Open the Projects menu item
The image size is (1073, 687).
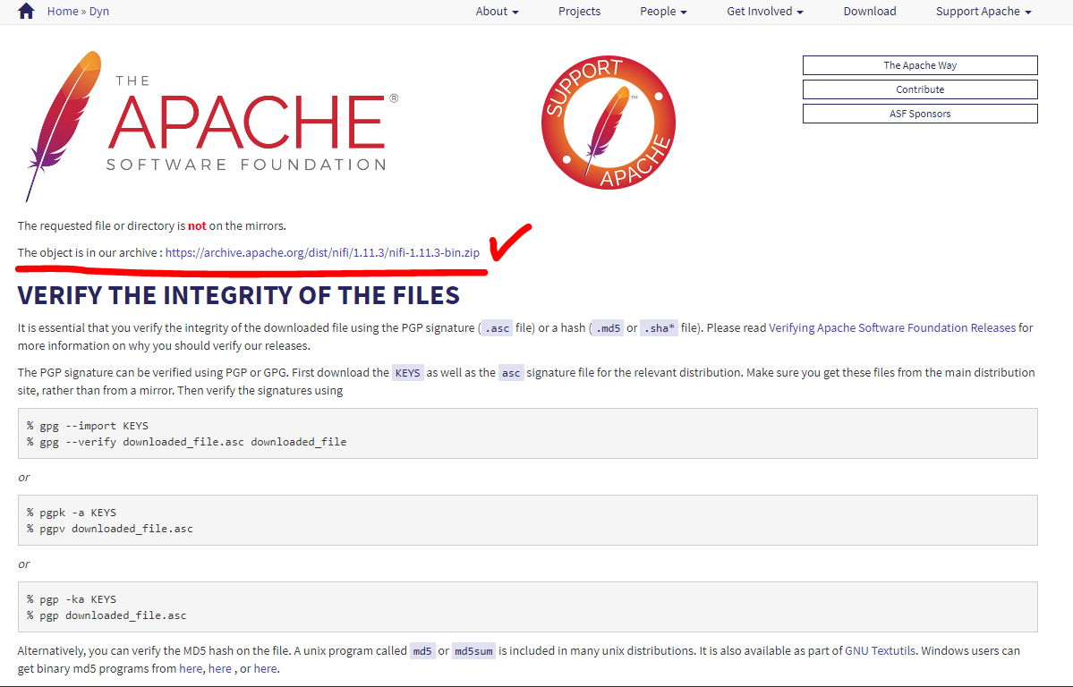click(x=579, y=11)
